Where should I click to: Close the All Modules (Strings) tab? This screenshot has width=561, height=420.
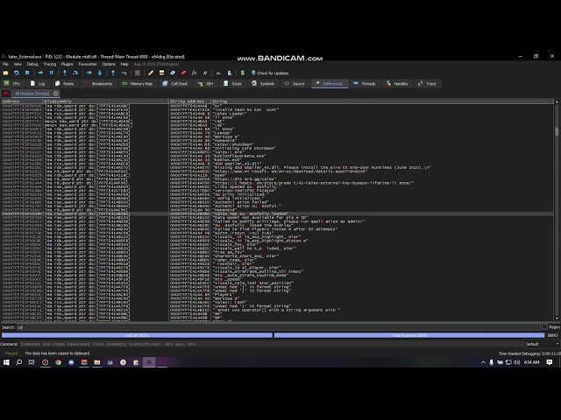pos(56,94)
